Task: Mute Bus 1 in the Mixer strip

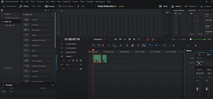Action: 209,73
